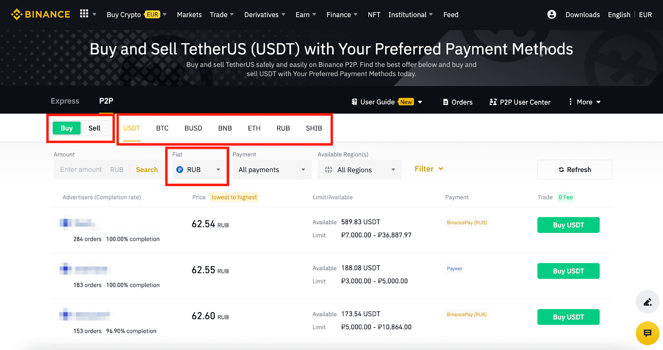Viewport: 663px width, 350px height.
Task: Switch to Sell mode
Action: pos(94,128)
